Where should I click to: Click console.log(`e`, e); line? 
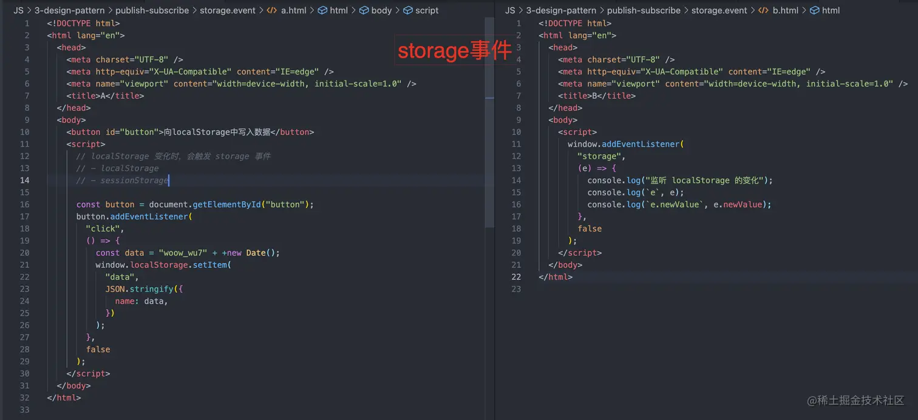pos(636,193)
